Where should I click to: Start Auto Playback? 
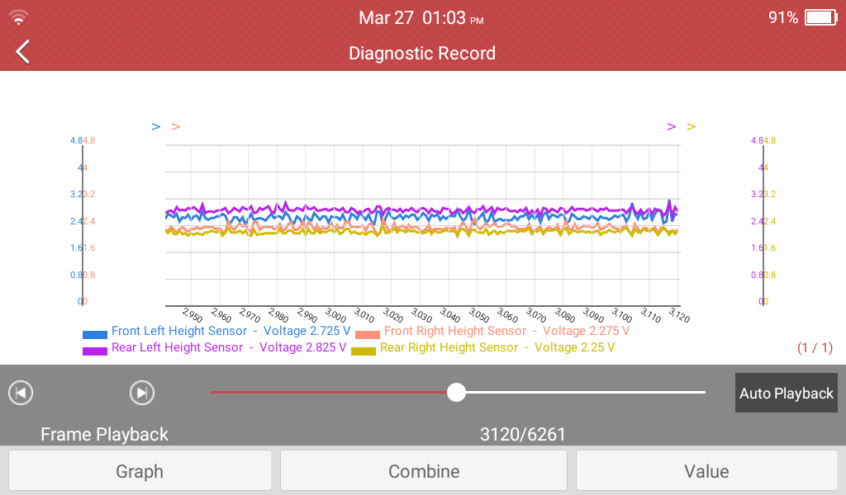[x=787, y=394]
